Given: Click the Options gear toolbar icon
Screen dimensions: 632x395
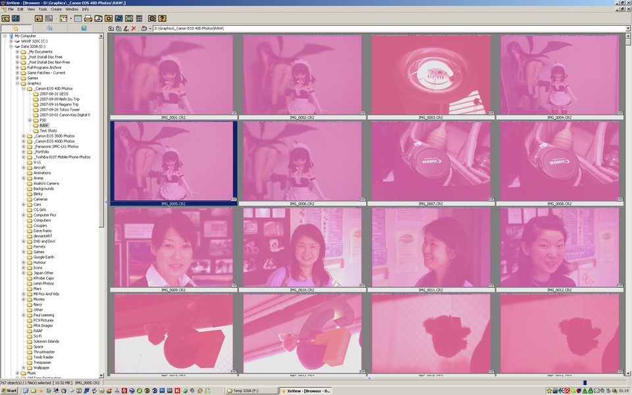Looking at the screenshot, I should (x=152, y=18).
